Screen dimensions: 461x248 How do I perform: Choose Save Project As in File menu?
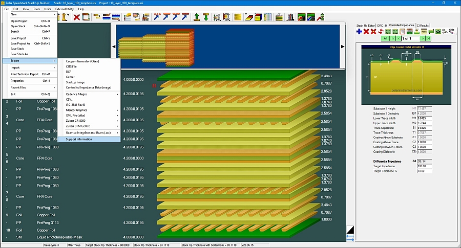pos(30,43)
